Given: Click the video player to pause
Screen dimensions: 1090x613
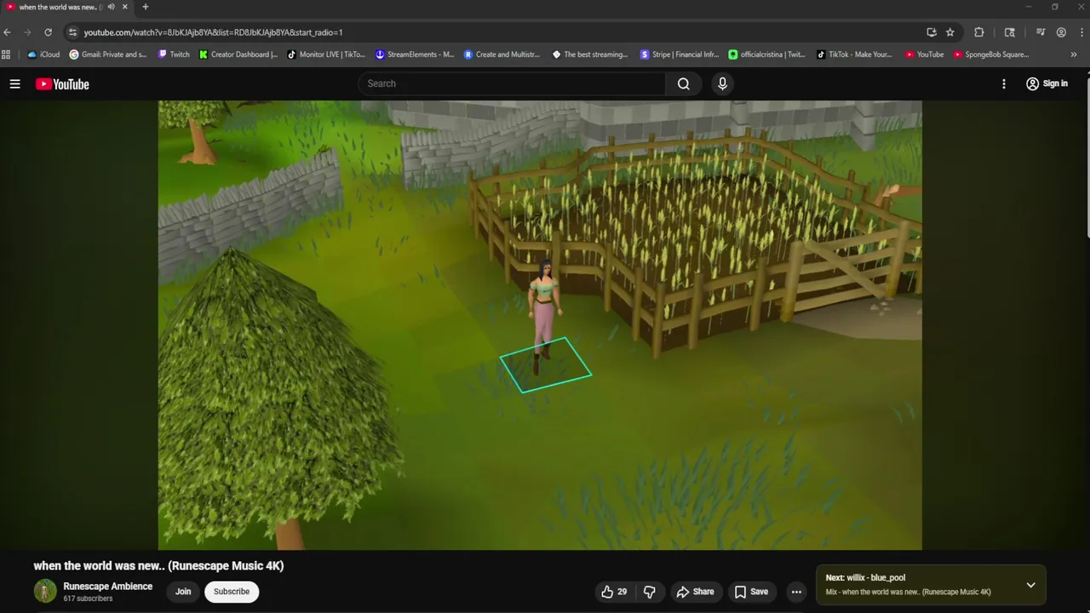Looking at the screenshot, I should coord(540,325).
